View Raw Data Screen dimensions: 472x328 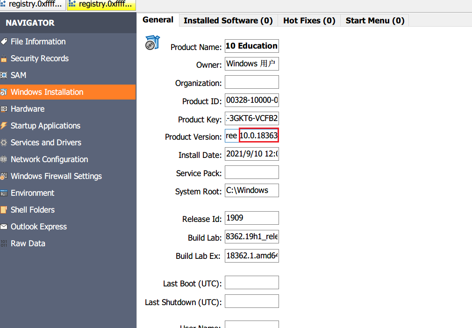(x=68, y=243)
